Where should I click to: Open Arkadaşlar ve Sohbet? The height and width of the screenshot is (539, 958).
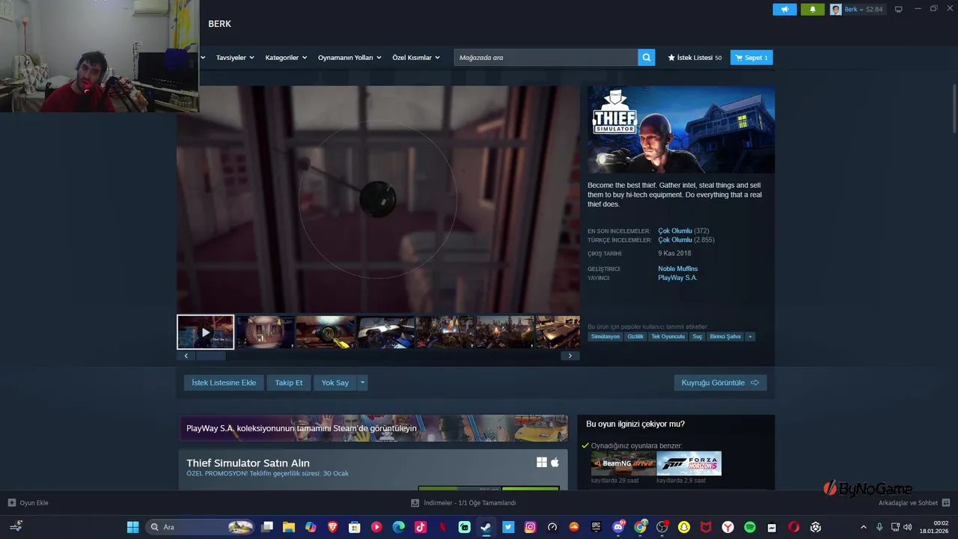tap(915, 503)
